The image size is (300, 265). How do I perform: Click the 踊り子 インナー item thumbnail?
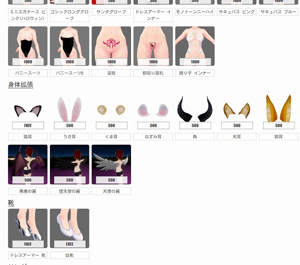tap(195, 46)
